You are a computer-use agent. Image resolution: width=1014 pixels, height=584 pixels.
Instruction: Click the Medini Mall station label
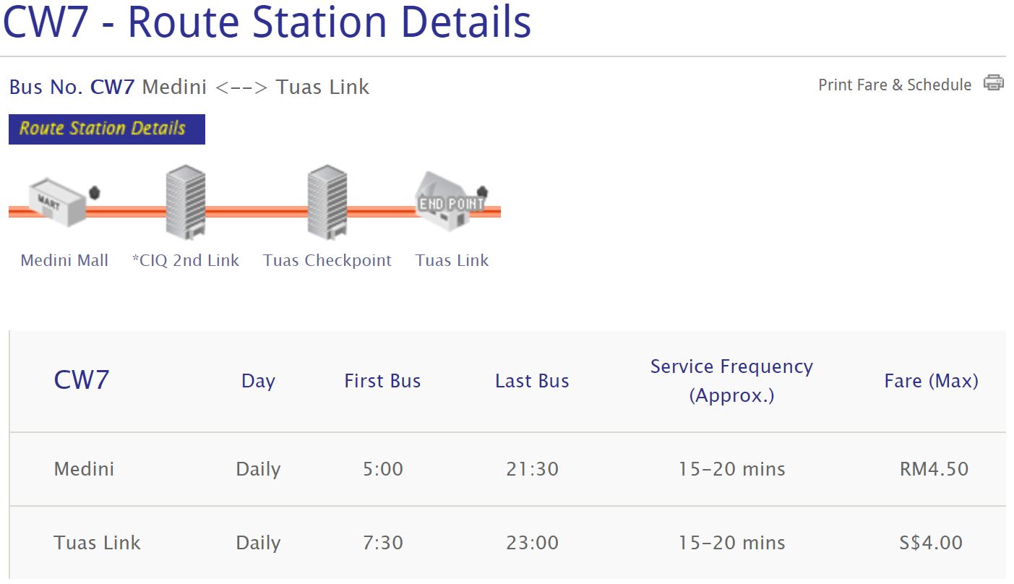(64, 260)
